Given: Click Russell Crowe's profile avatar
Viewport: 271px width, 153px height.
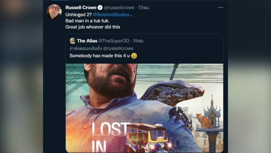Looking at the screenshot, I should pos(54,12).
